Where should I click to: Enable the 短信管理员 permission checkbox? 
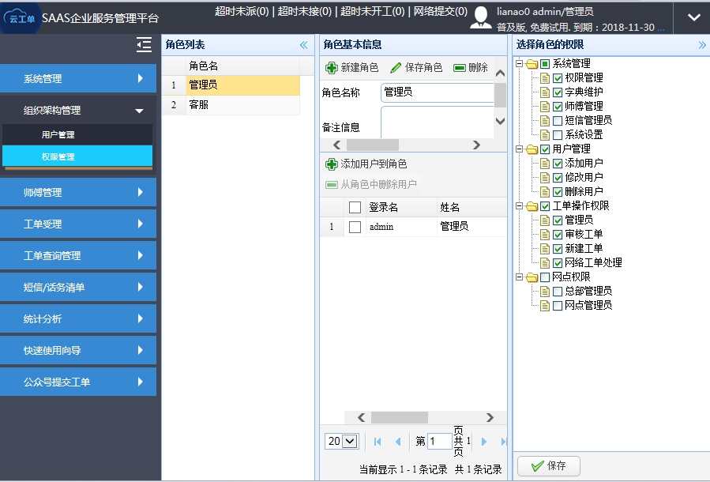click(x=558, y=121)
